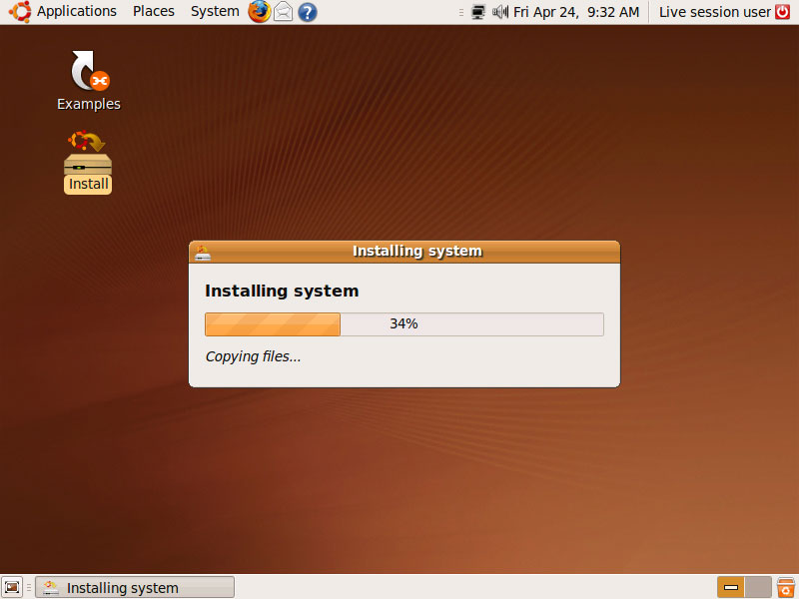Image resolution: width=799 pixels, height=599 pixels.
Task: Open the Places menu
Action: (153, 12)
